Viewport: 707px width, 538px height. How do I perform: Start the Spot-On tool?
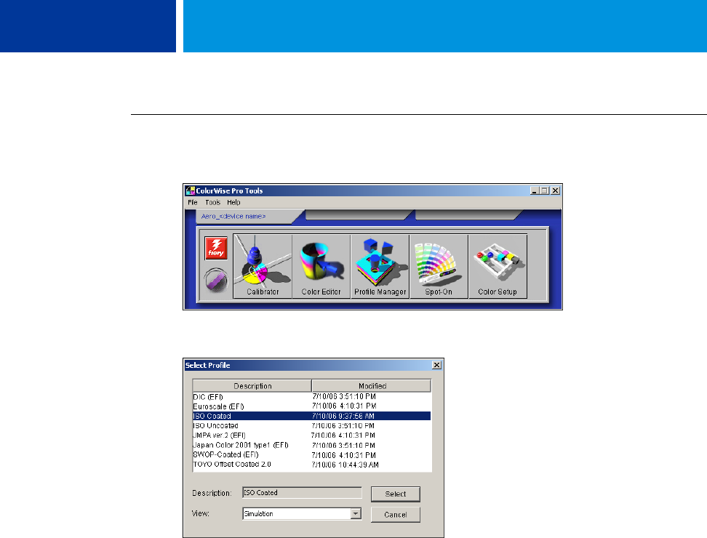(x=439, y=266)
